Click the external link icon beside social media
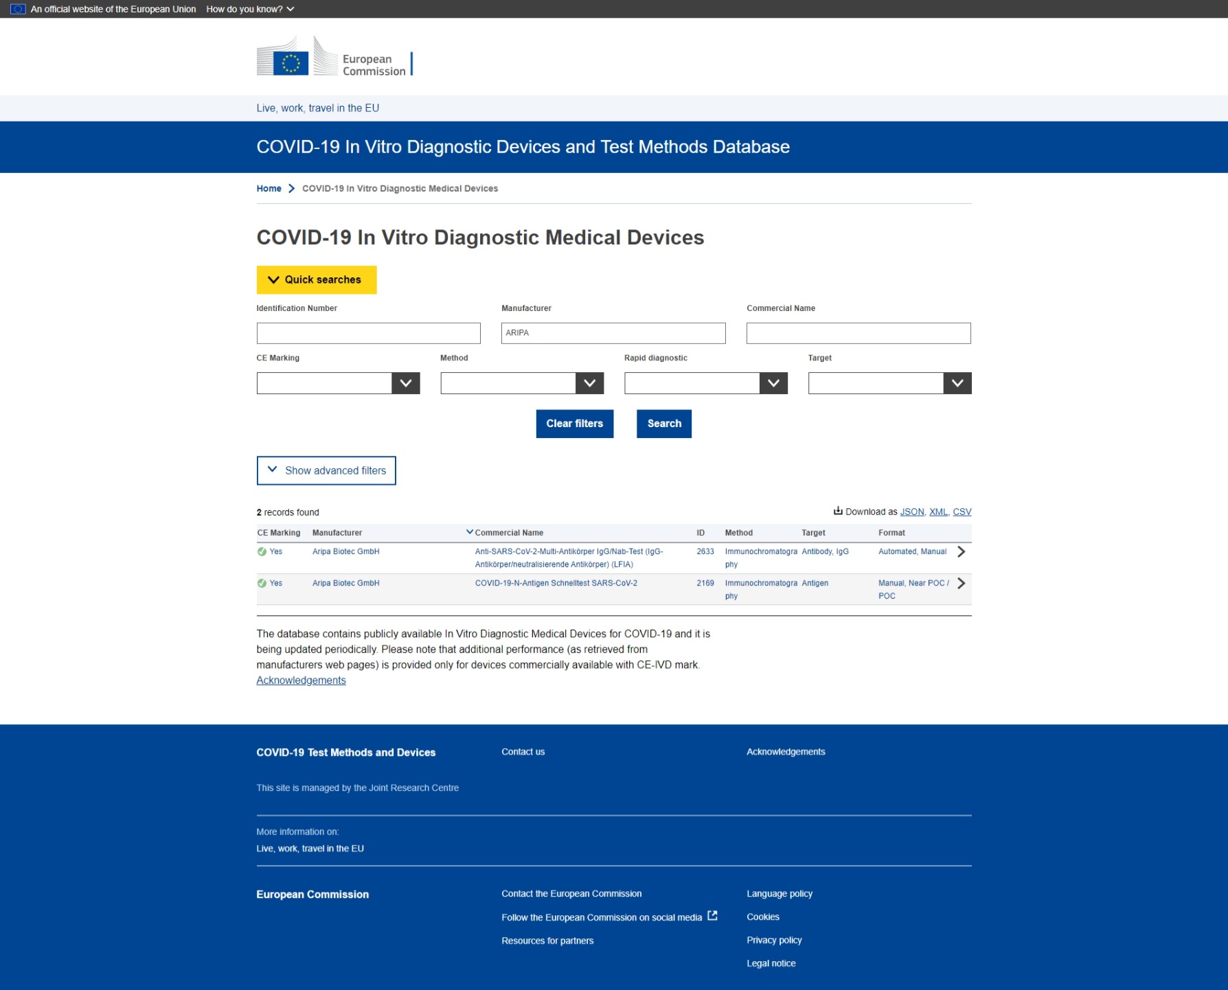The image size is (1228, 990). click(x=712, y=916)
